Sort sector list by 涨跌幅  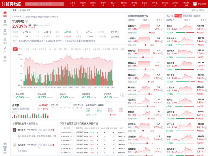[x=170, y=20]
